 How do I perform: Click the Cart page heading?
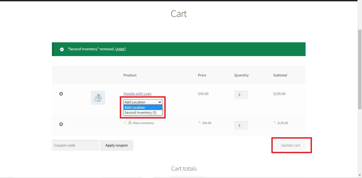[179, 13]
